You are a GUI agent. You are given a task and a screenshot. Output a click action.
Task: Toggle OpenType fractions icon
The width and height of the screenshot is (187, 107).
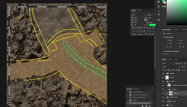pos(153,31)
